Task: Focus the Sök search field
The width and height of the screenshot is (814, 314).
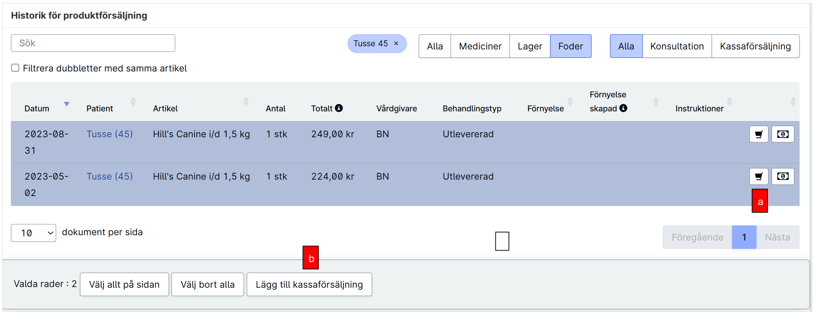Action: tap(93, 43)
